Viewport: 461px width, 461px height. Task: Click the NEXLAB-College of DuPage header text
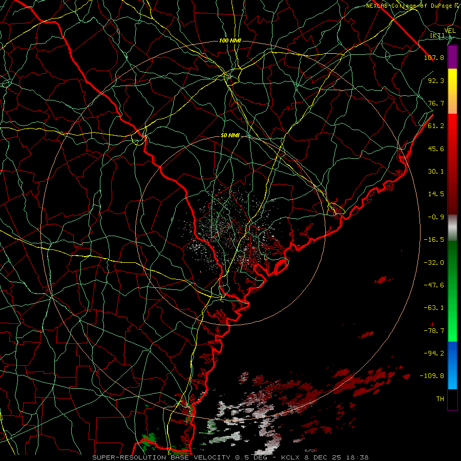tap(413, 6)
